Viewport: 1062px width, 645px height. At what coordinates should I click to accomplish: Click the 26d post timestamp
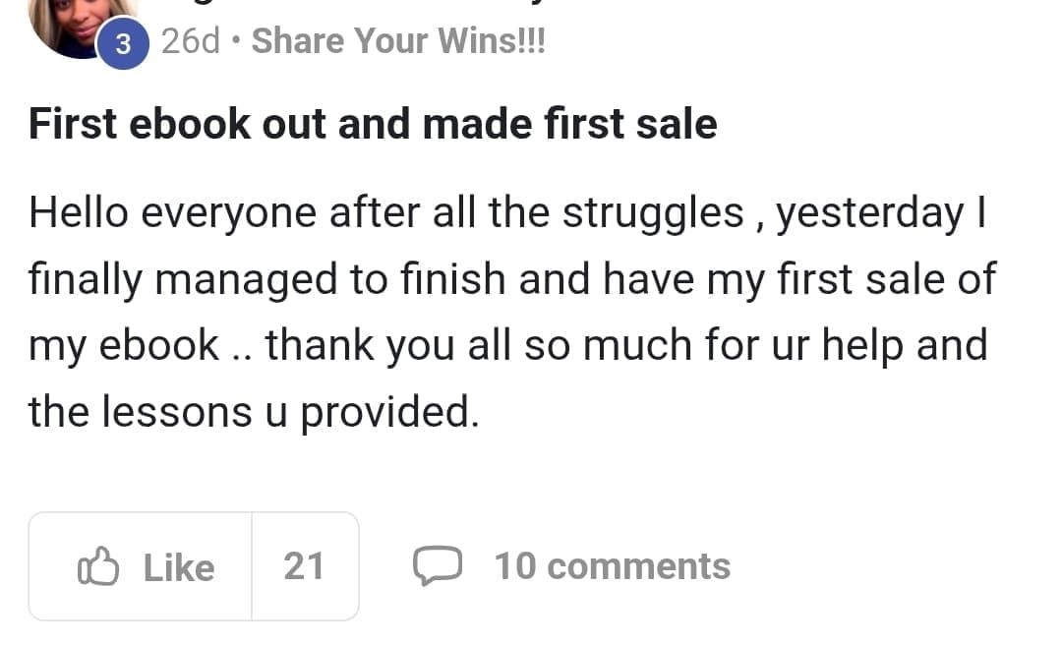pos(190,41)
